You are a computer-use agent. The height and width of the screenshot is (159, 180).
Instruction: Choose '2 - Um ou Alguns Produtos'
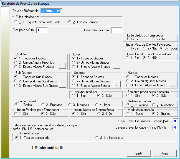click(x=16, y=62)
